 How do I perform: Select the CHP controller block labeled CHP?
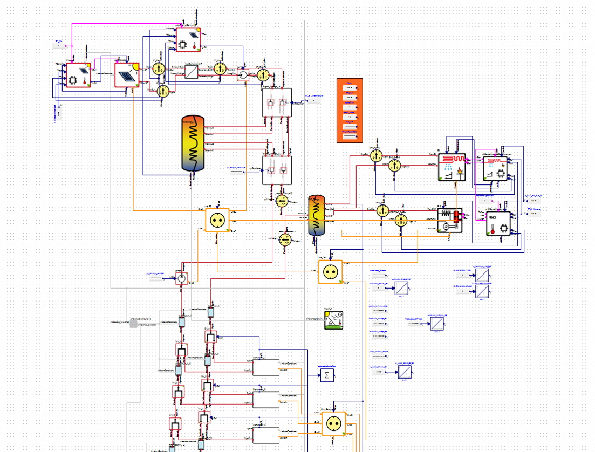[x=498, y=223]
